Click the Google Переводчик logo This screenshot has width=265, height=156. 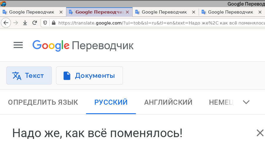[x=83, y=45]
